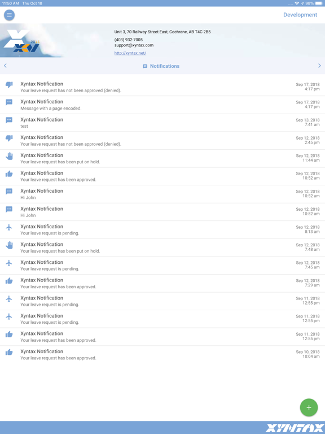325x434 pixels.
Task: Open denied leave request from Sep 17 4:17 pm
Action: pos(162,87)
